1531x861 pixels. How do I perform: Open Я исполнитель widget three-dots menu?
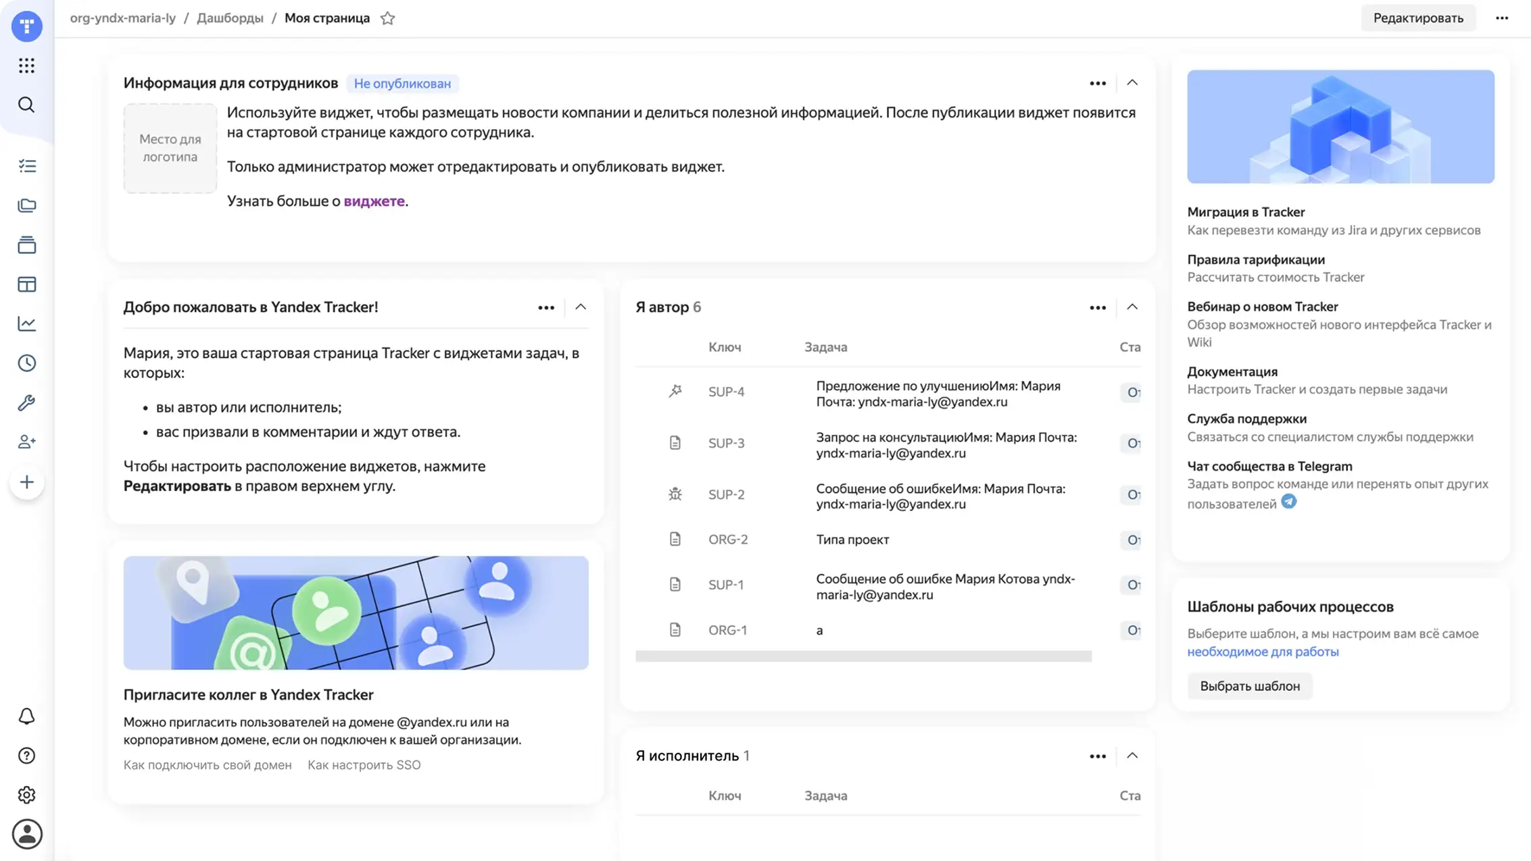coord(1097,756)
